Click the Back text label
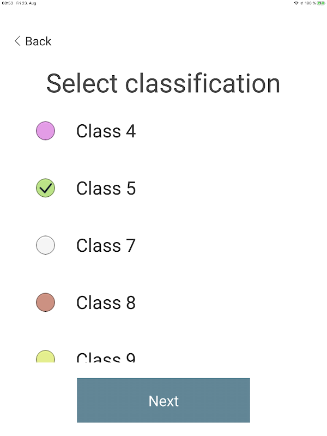Image resolution: width=327 pixels, height=436 pixels. coord(38,41)
